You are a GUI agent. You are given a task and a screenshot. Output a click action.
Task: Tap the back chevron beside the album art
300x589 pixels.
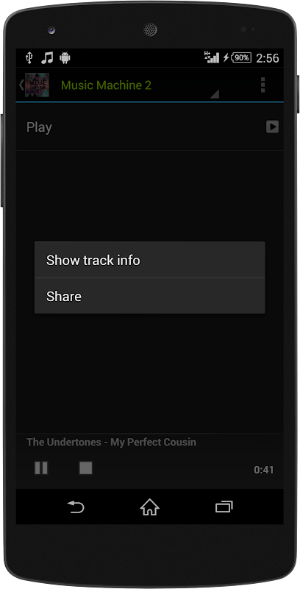[x=21, y=85]
